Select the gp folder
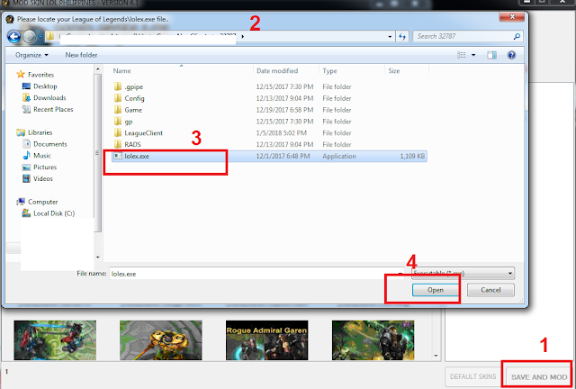This screenshot has height=389, width=576. point(123,122)
